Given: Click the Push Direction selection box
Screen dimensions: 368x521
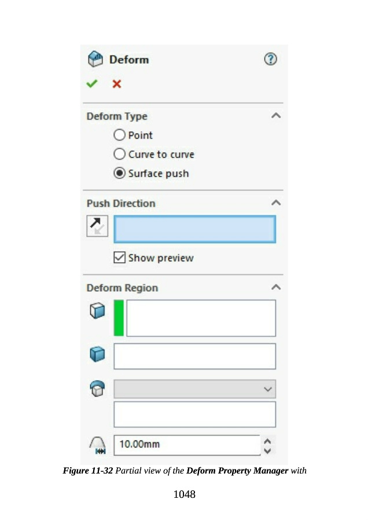Looking at the screenshot, I should tap(194, 229).
